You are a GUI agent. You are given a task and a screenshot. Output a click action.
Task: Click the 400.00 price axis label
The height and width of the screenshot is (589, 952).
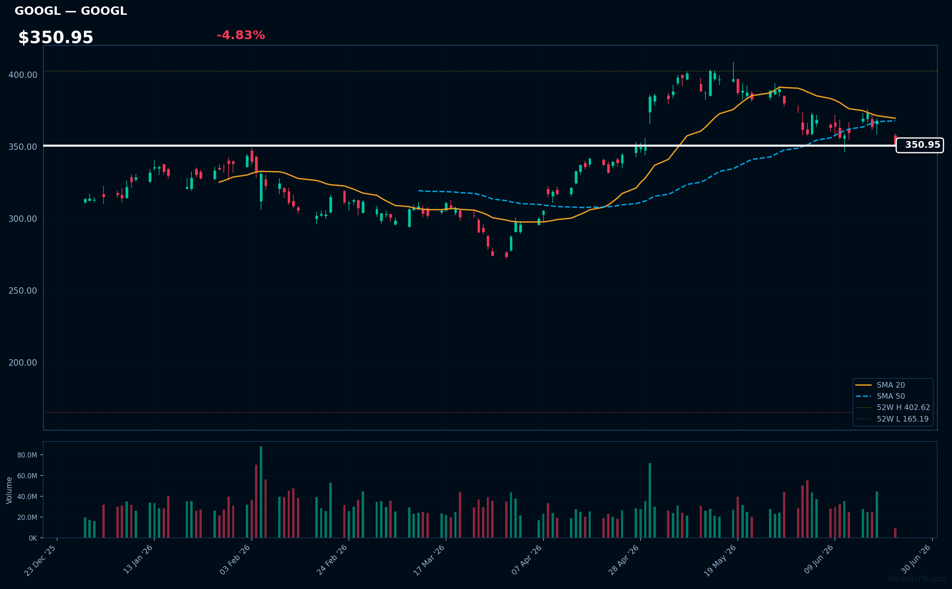pyautogui.click(x=23, y=75)
